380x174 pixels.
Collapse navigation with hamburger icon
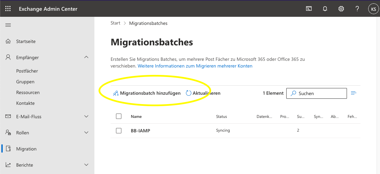tap(8, 25)
